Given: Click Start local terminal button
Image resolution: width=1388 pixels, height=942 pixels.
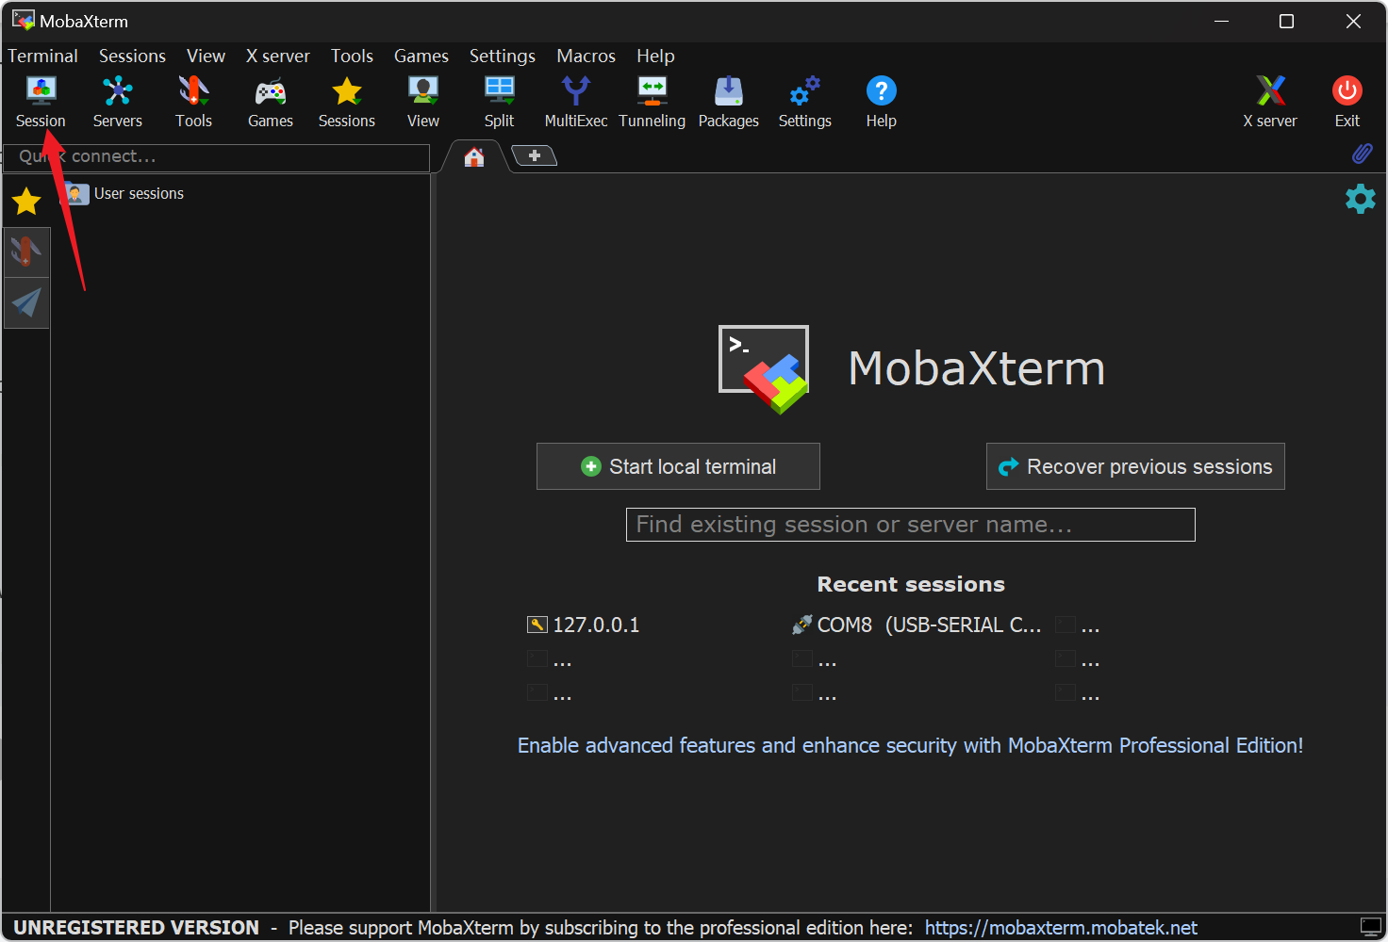Looking at the screenshot, I should coord(678,466).
